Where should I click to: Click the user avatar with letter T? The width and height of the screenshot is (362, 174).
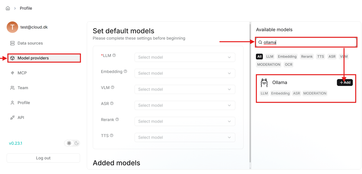coord(12,27)
